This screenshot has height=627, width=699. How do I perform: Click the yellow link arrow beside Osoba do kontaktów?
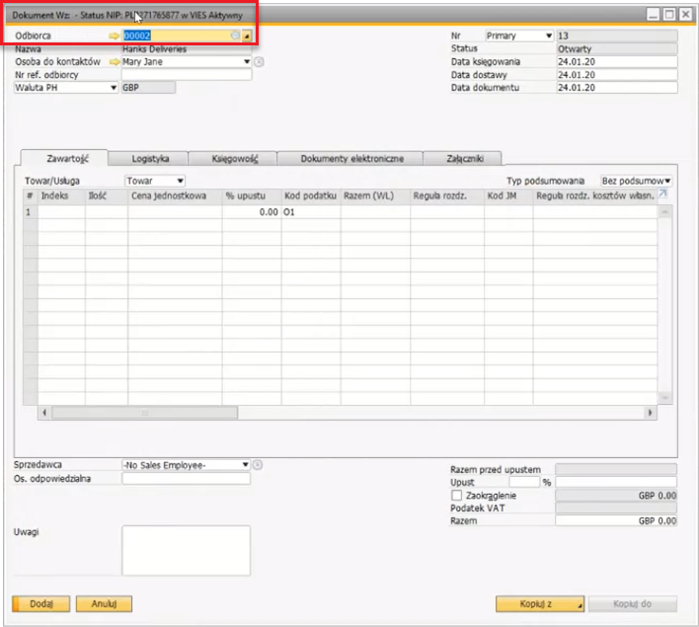[114, 61]
